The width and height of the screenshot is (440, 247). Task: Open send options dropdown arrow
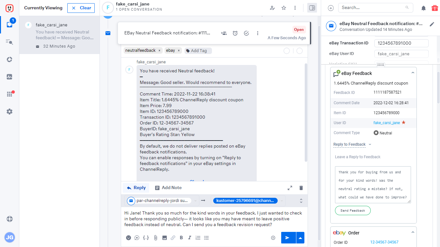(x=300, y=238)
